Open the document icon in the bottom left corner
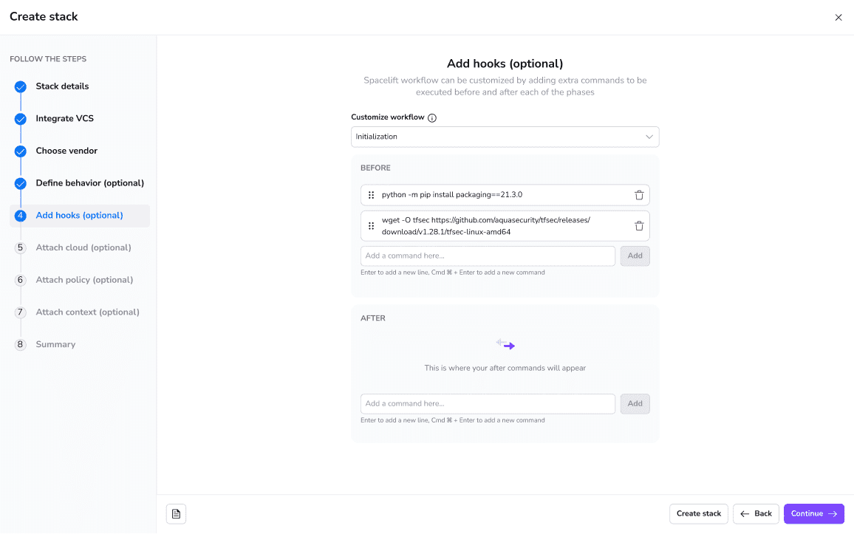 click(176, 513)
